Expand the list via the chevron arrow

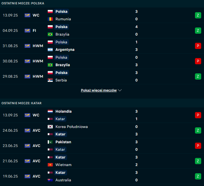pyautogui.click(x=120, y=91)
